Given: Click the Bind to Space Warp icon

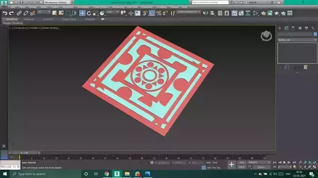Looking at the screenshot, I should point(32,13).
